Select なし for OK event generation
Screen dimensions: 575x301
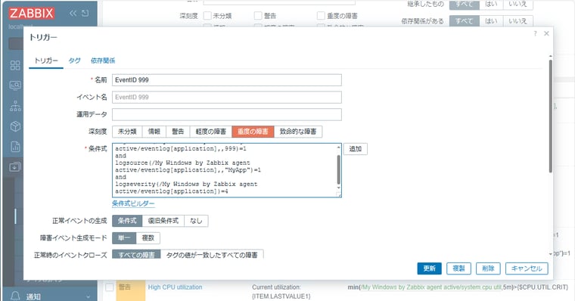point(196,221)
